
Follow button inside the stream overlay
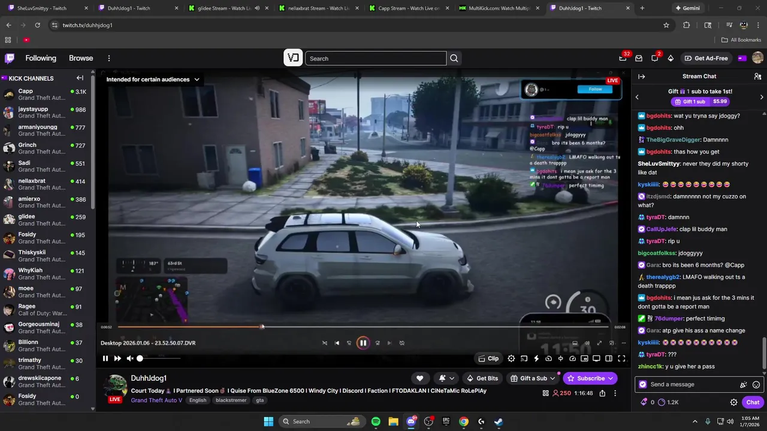[595, 89]
